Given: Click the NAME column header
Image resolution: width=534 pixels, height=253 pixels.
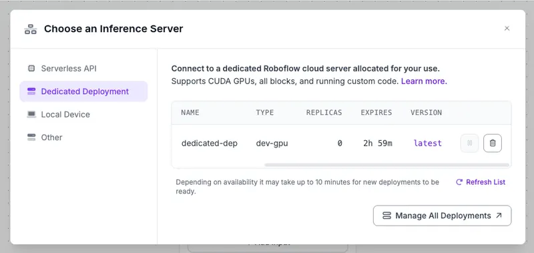Looking at the screenshot, I should [190, 113].
